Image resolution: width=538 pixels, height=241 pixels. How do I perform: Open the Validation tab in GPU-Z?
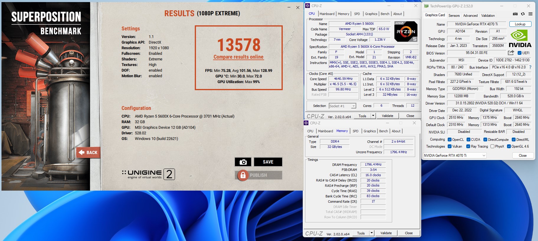(488, 16)
